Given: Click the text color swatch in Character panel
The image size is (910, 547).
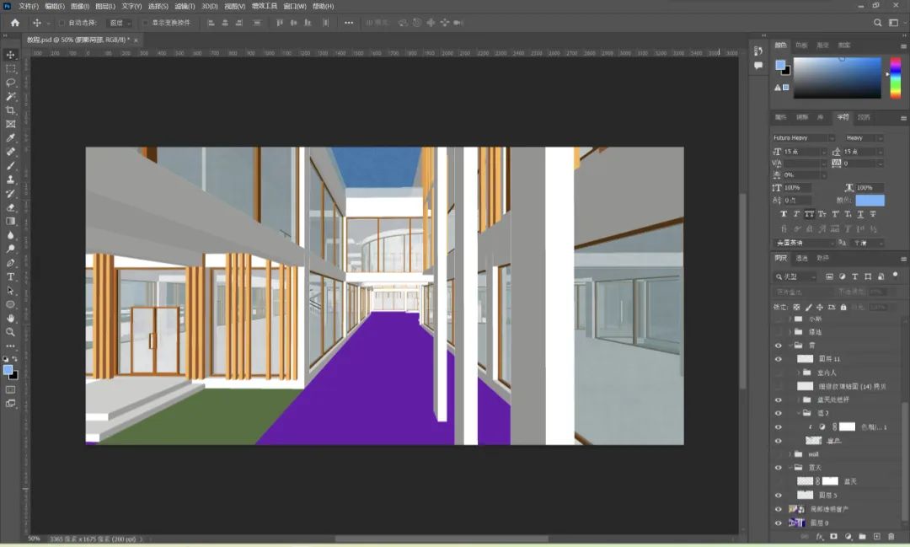Looking at the screenshot, I should 870,201.
